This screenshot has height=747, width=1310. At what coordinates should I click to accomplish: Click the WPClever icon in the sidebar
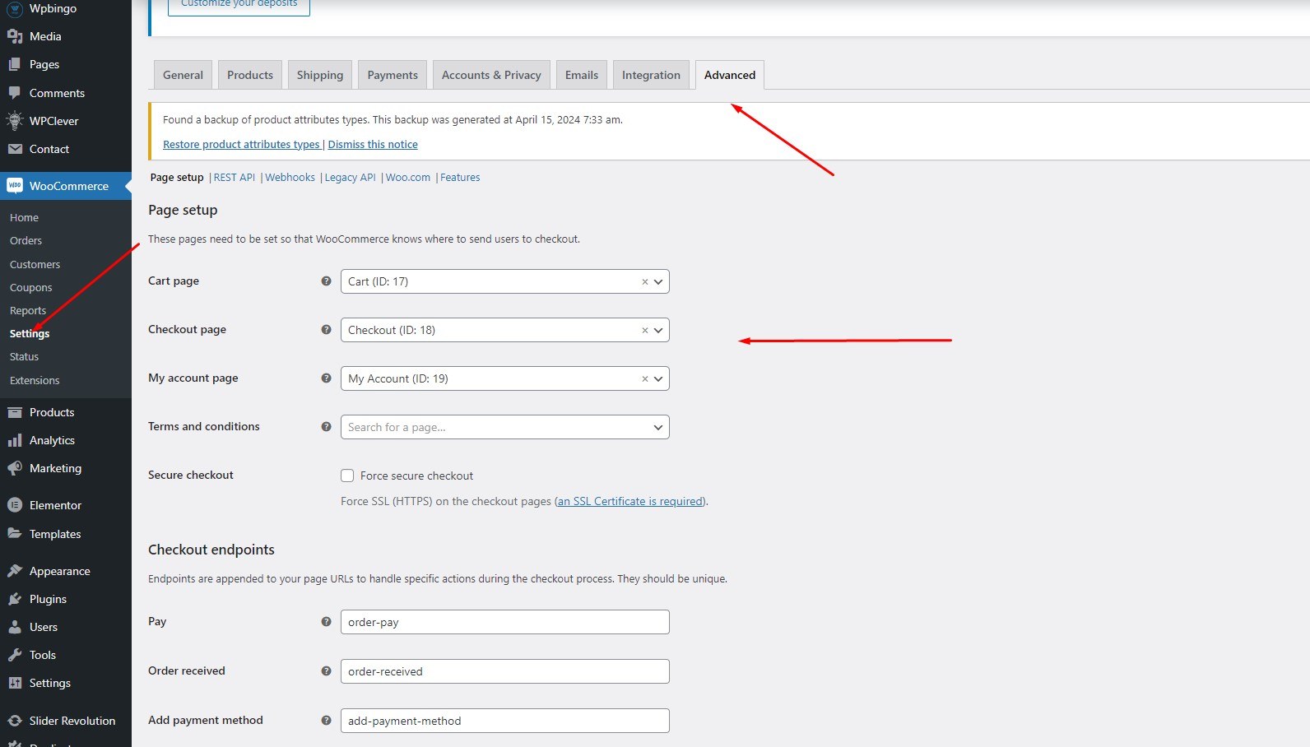[x=15, y=121]
